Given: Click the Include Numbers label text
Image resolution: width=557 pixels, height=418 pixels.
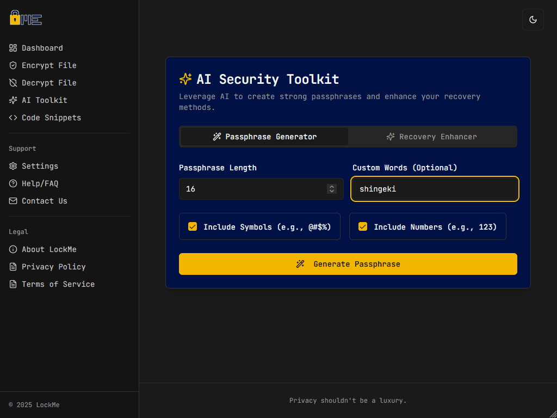Looking at the screenshot, I should click(435, 227).
